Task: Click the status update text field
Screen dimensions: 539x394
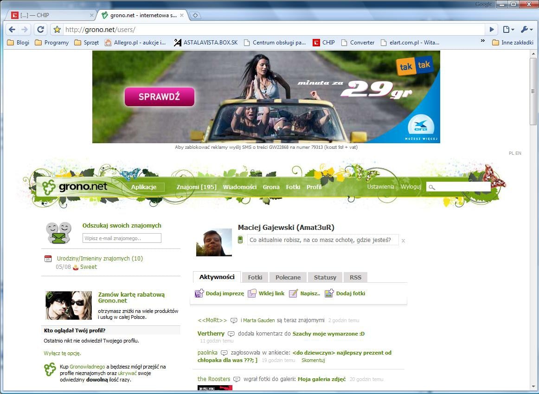Action: pos(323,240)
